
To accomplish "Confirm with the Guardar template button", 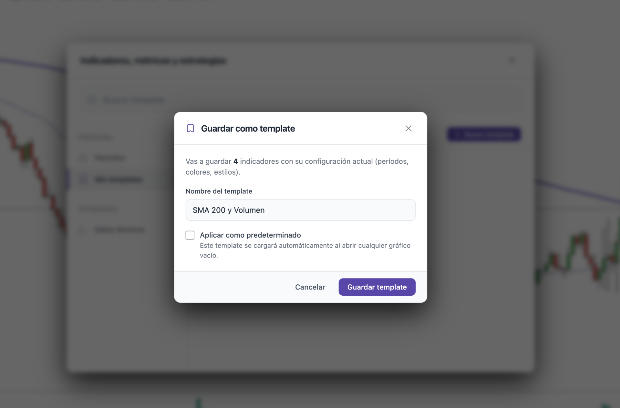I will click(377, 287).
